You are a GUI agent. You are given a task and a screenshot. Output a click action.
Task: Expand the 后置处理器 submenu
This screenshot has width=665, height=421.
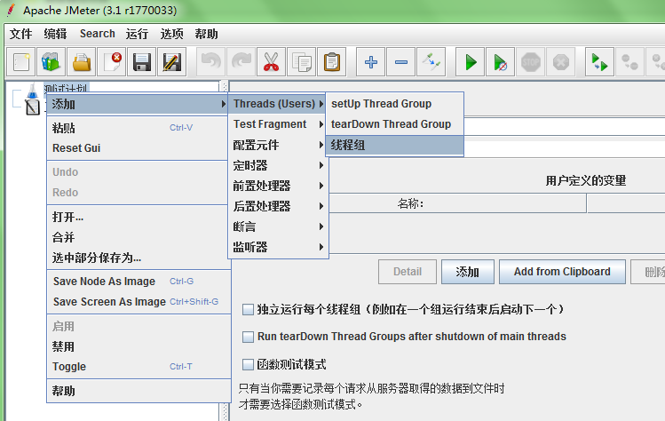point(278,206)
